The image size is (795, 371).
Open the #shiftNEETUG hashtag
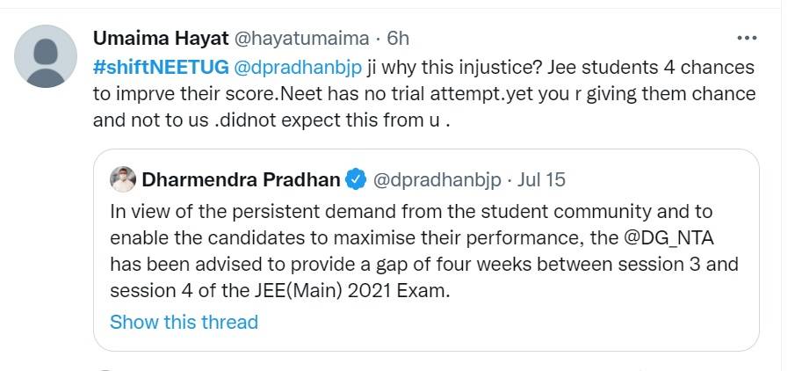tap(160, 67)
